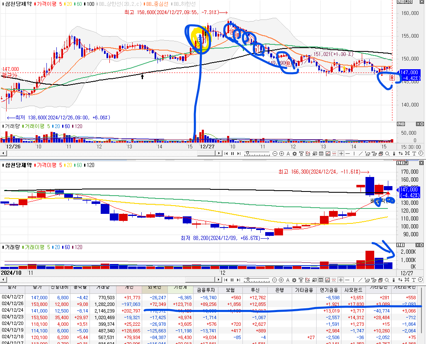Click add-indicator chart icon in intraday chart toolbar
Image resolution: width=426 pixels, height=344 pixels.
308,153
